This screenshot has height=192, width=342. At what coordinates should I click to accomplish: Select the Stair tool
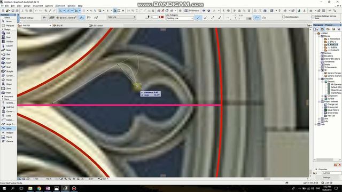pos(9,59)
